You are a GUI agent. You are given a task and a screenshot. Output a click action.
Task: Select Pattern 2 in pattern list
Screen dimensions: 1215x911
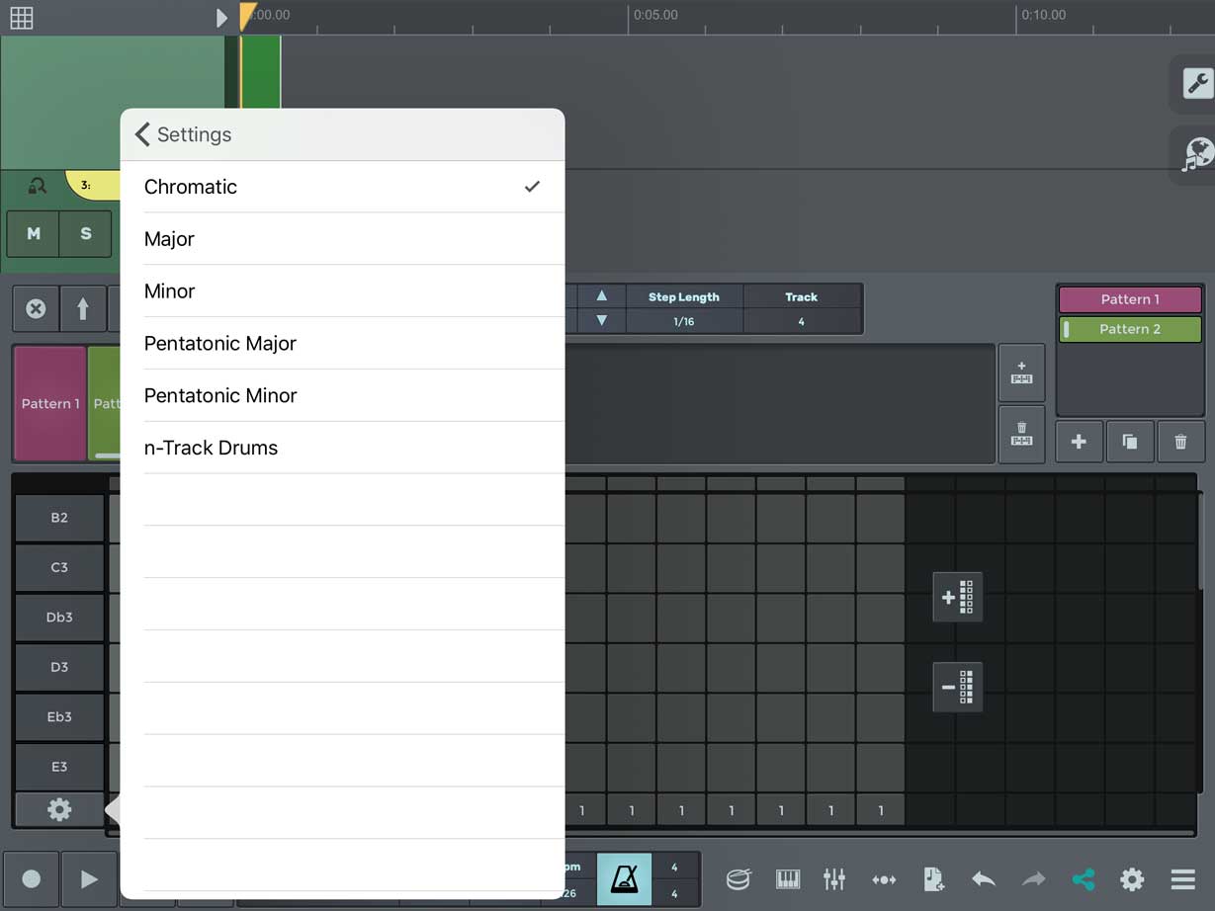1130,329
